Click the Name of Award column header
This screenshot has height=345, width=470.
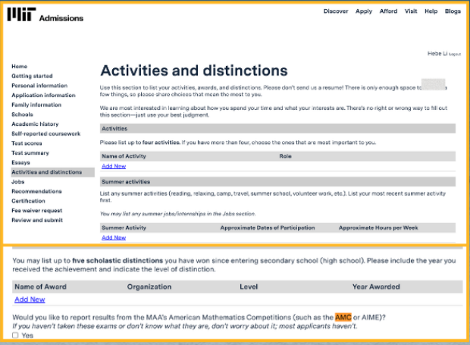(40, 287)
